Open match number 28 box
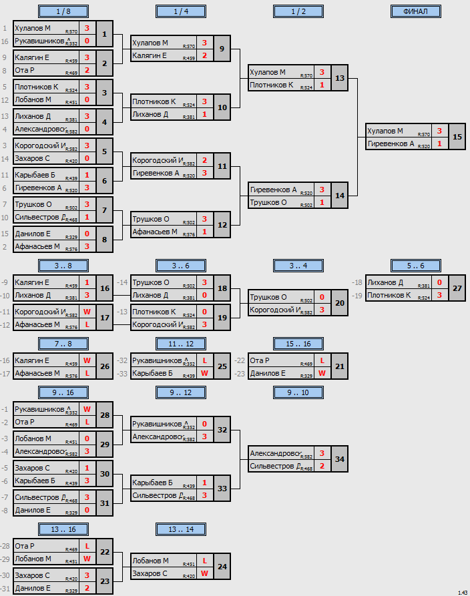Image resolution: width=470 pixels, height=596 pixels. coord(105,415)
